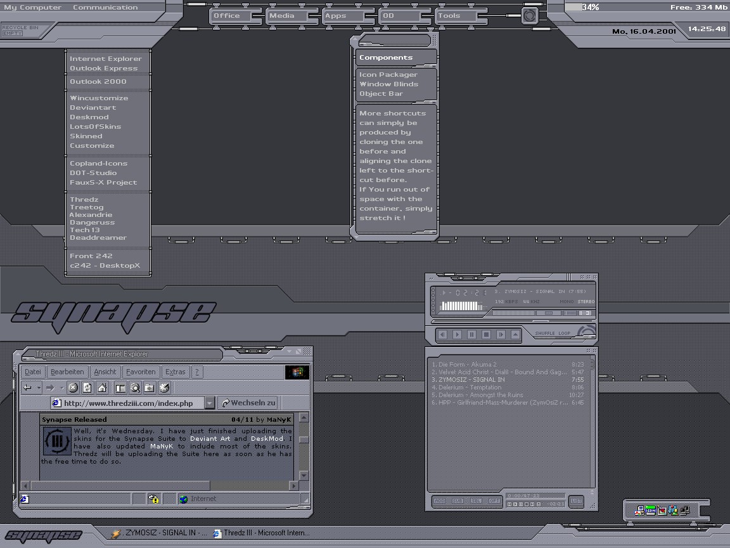730x548 pixels.
Task: Pause Winamp playback
Action: coord(471,335)
